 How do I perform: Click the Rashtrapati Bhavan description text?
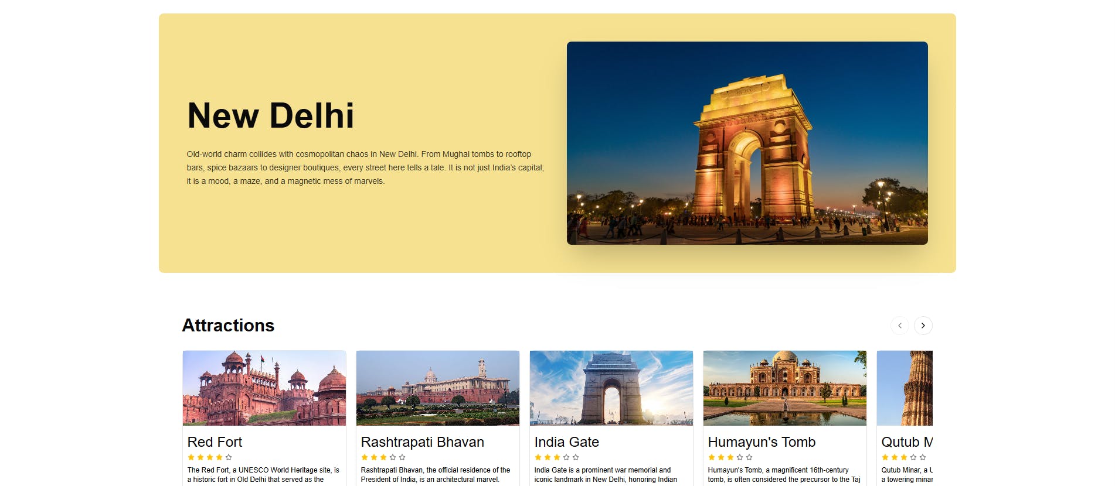click(x=436, y=475)
